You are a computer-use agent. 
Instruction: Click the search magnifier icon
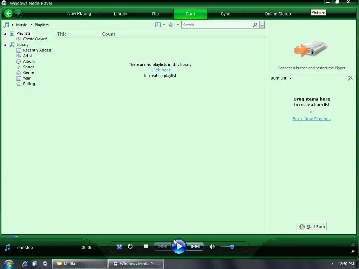coord(255,25)
